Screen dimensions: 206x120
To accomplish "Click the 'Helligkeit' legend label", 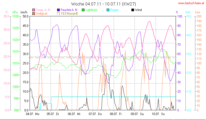I will pyautogui.click(x=42, y=14).
